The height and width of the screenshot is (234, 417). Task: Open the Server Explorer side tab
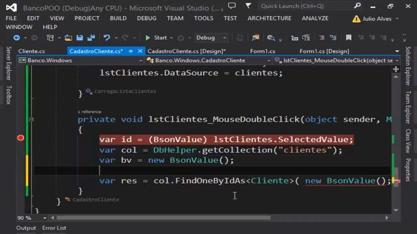8,64
